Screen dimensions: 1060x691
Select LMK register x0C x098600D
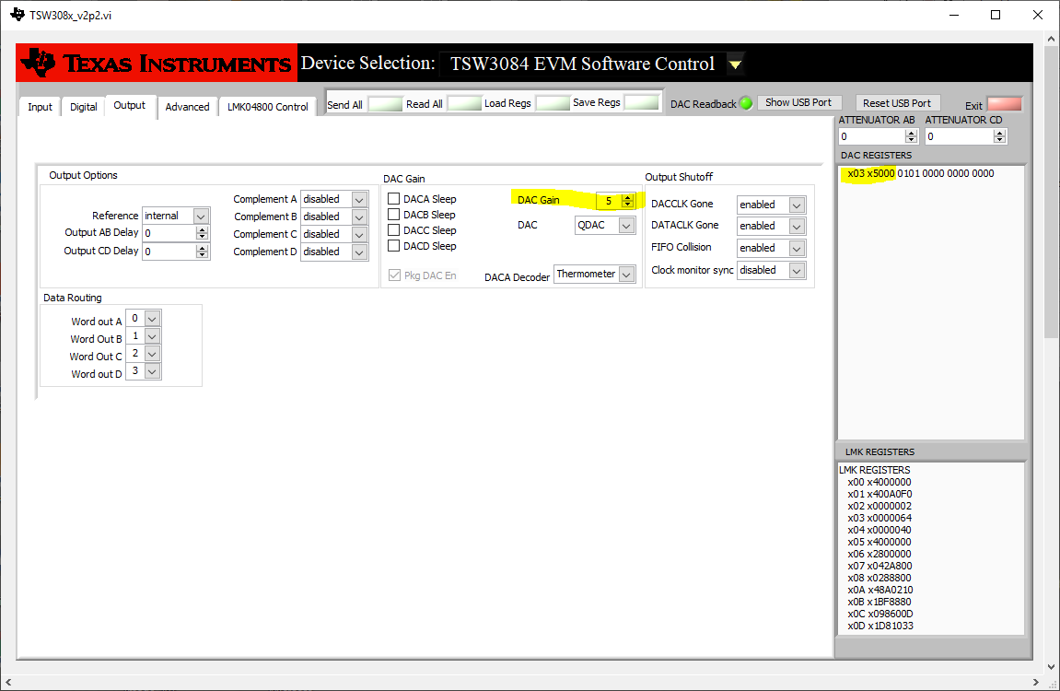[880, 614]
